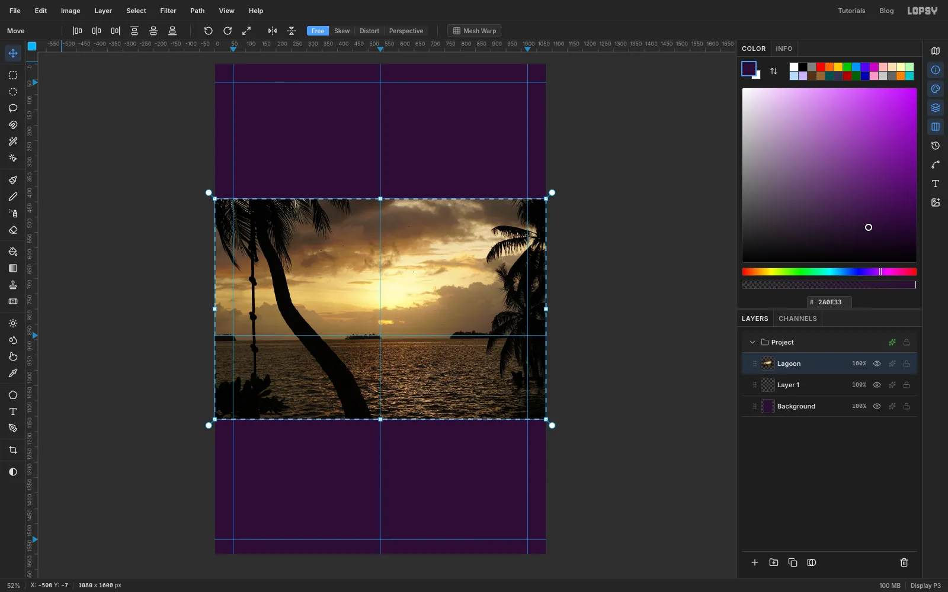Screen dimensions: 948x592
Task: Select the Gradient tool
Action: [13, 268]
